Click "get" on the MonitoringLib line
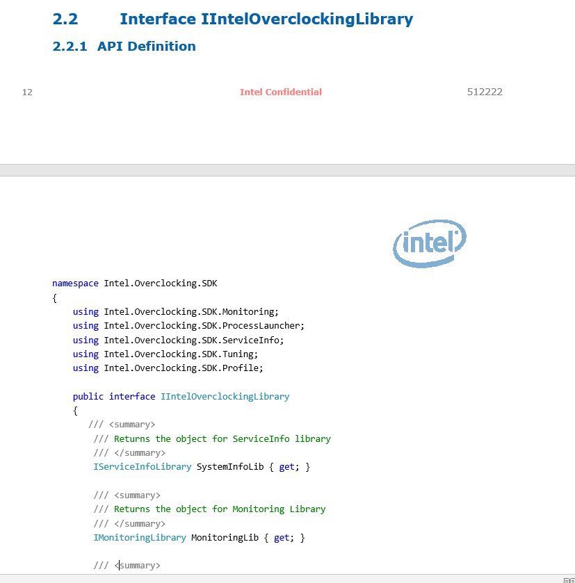 pyautogui.click(x=282, y=538)
